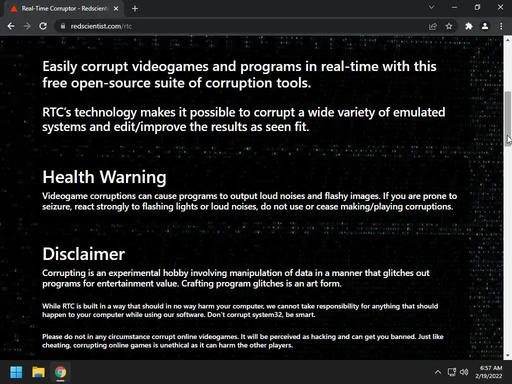Click the Disclaimer heading
512x384 pixels.
tap(83, 254)
